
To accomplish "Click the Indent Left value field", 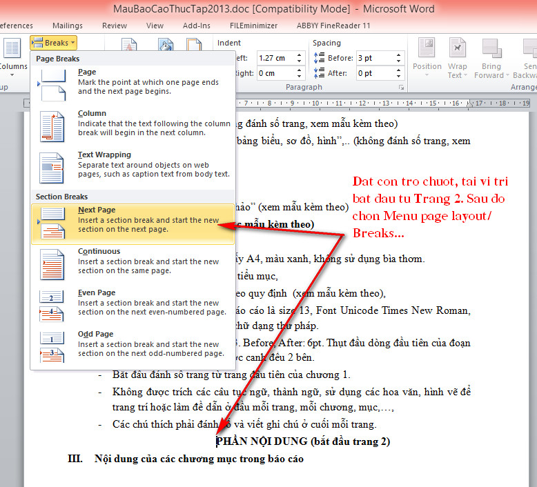I will click(275, 58).
